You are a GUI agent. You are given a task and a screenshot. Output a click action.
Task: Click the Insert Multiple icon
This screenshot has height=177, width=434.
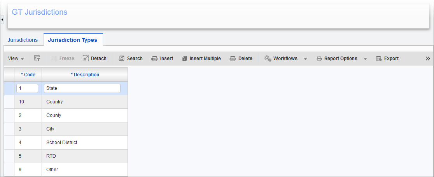[185, 58]
